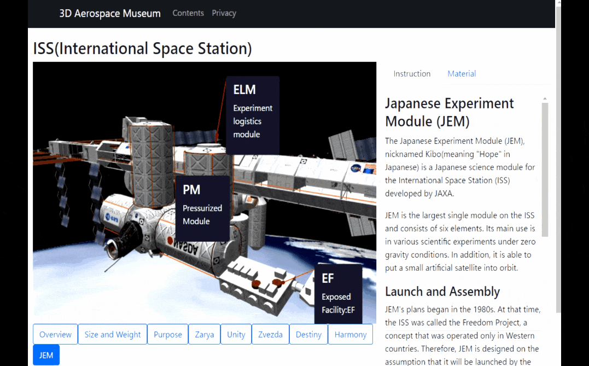Select the Overview button
The width and height of the screenshot is (589, 366).
(55, 334)
